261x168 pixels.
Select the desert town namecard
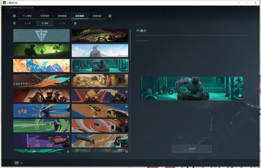point(100,80)
